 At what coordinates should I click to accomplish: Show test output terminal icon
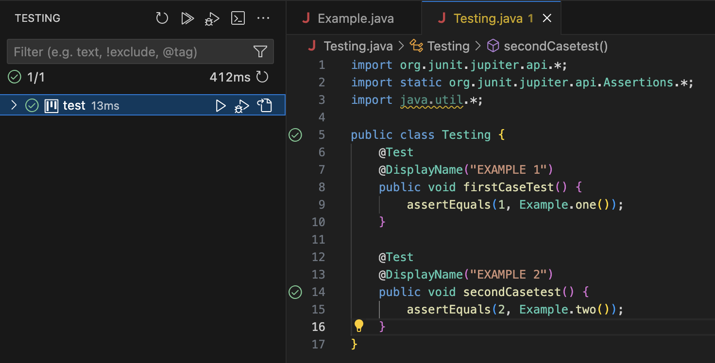238,18
